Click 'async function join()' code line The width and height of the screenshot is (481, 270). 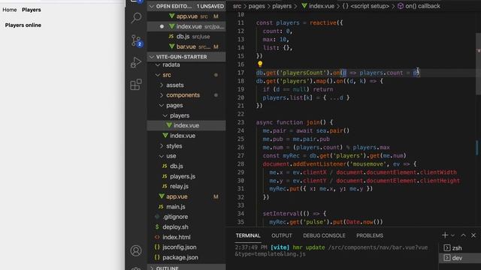(295, 122)
